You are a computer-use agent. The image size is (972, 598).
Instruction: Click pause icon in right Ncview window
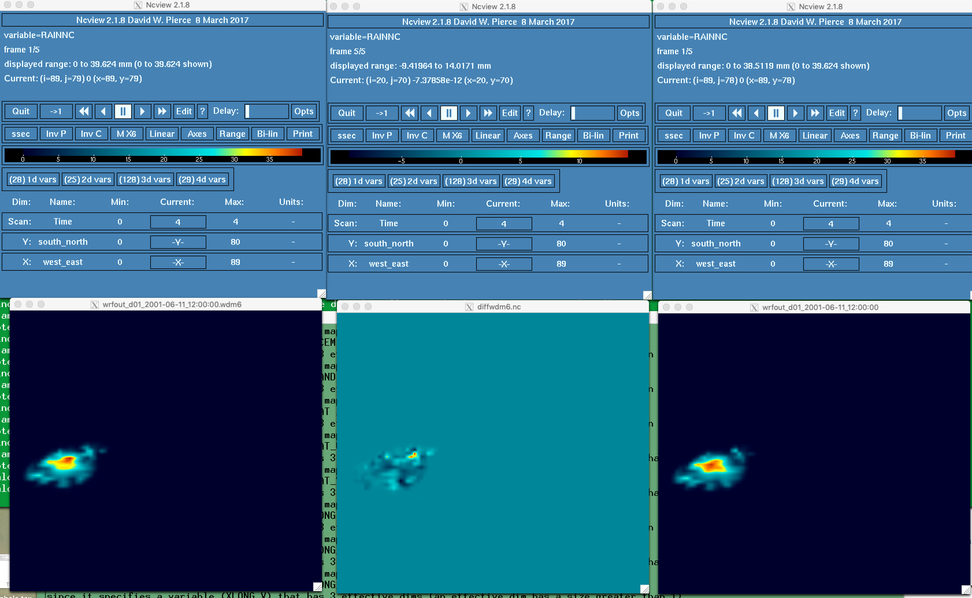coord(776,113)
